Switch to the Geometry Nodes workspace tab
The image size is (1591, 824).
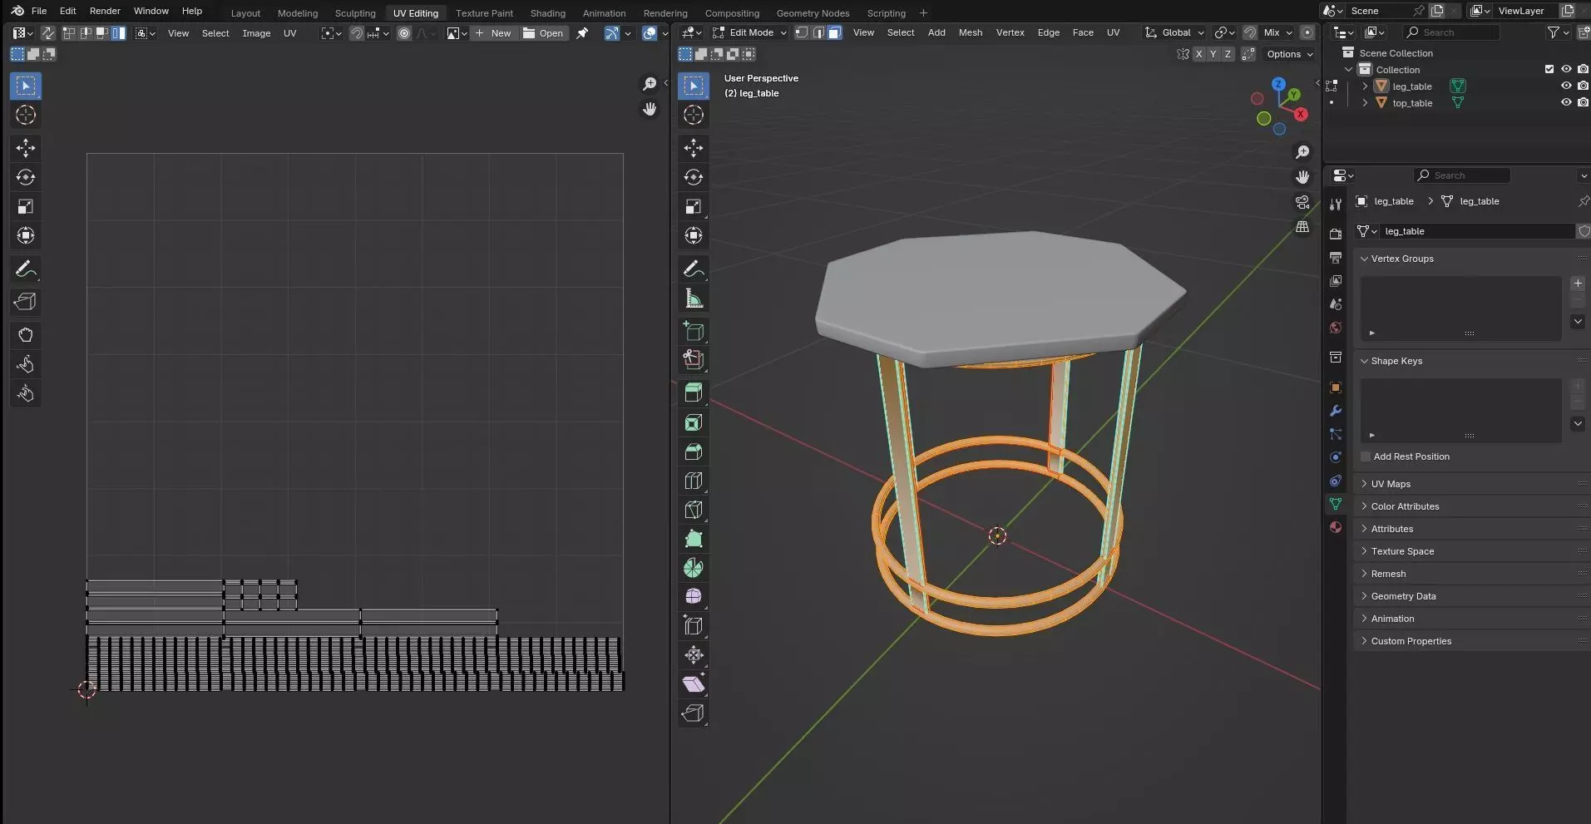tap(813, 12)
